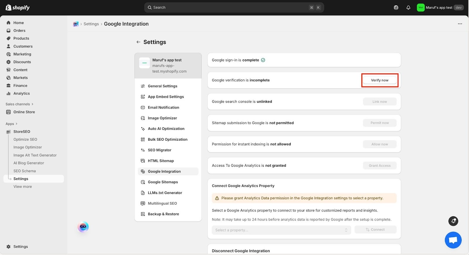Open the Email Notification tab
469x255 pixels.
coord(168,108)
